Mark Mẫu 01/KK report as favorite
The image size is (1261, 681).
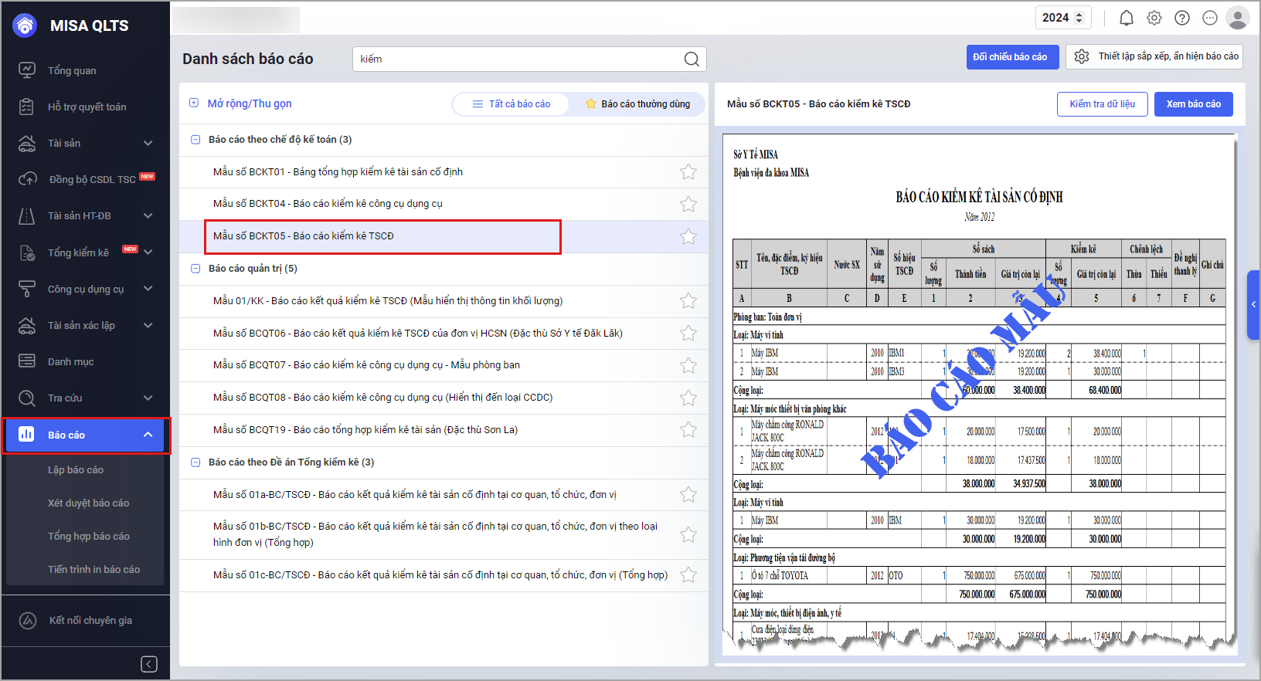688,301
